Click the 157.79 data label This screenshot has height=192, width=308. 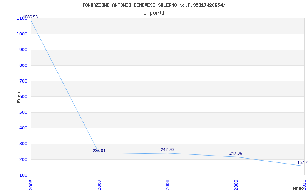(x=303, y=162)
